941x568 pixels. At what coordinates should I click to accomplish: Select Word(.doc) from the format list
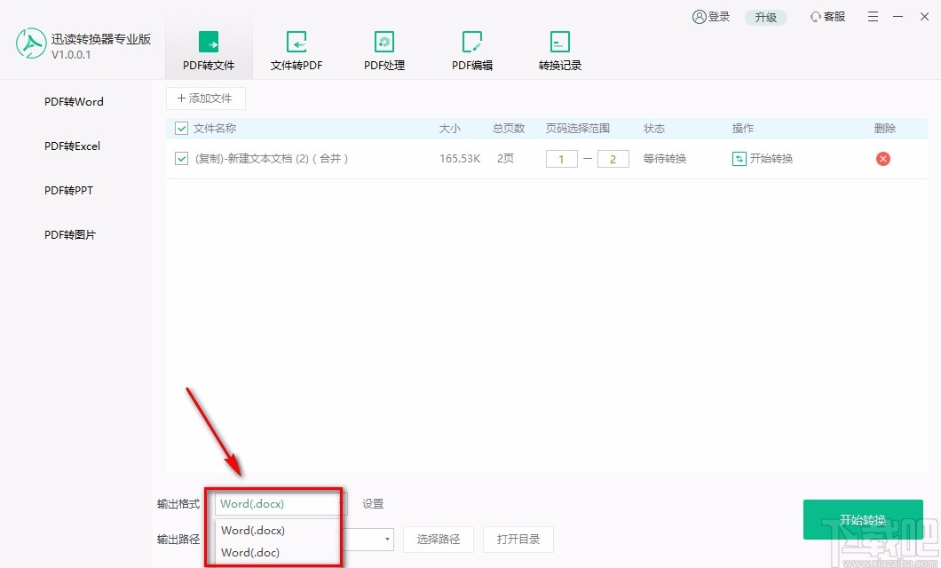[249, 552]
